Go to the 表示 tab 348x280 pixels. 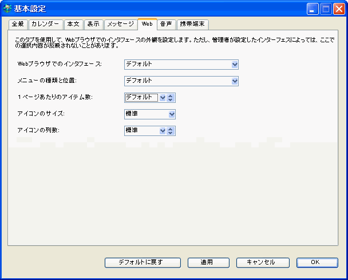coord(93,24)
